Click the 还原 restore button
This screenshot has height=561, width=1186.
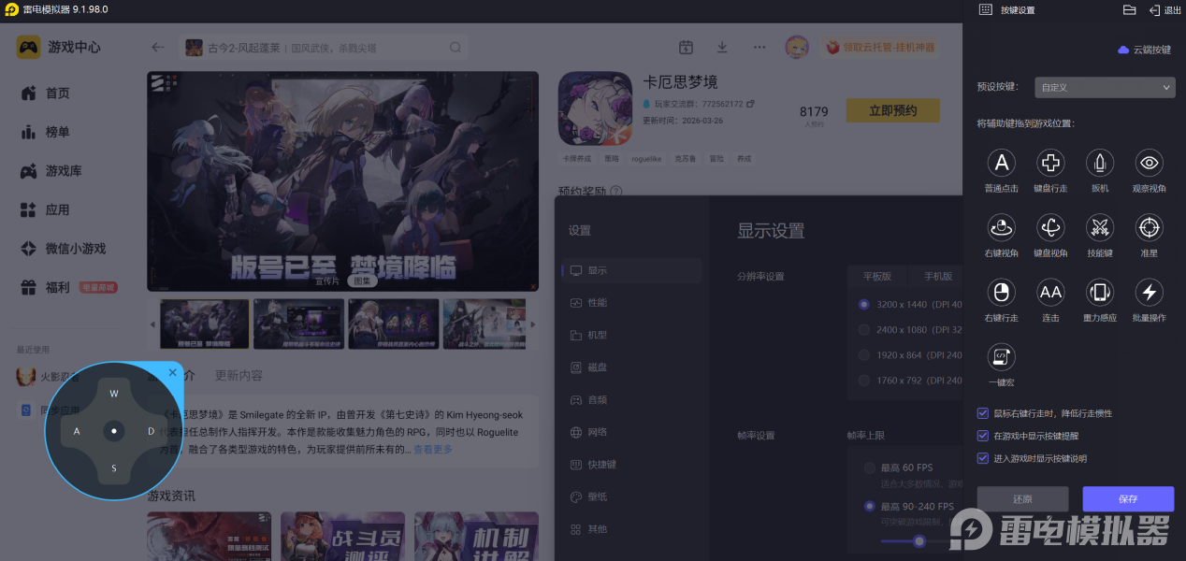click(x=1022, y=498)
